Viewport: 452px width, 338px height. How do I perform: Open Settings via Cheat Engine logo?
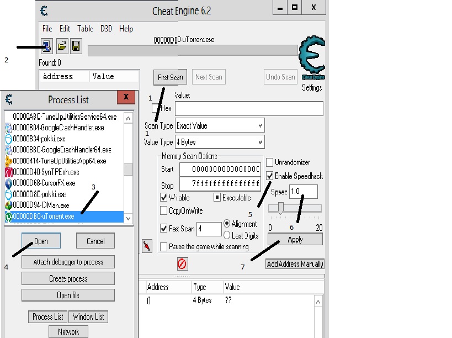[313, 57]
